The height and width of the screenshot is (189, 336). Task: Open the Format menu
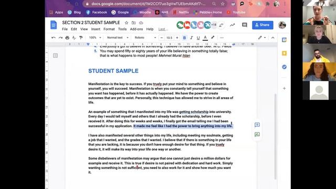(109, 29)
